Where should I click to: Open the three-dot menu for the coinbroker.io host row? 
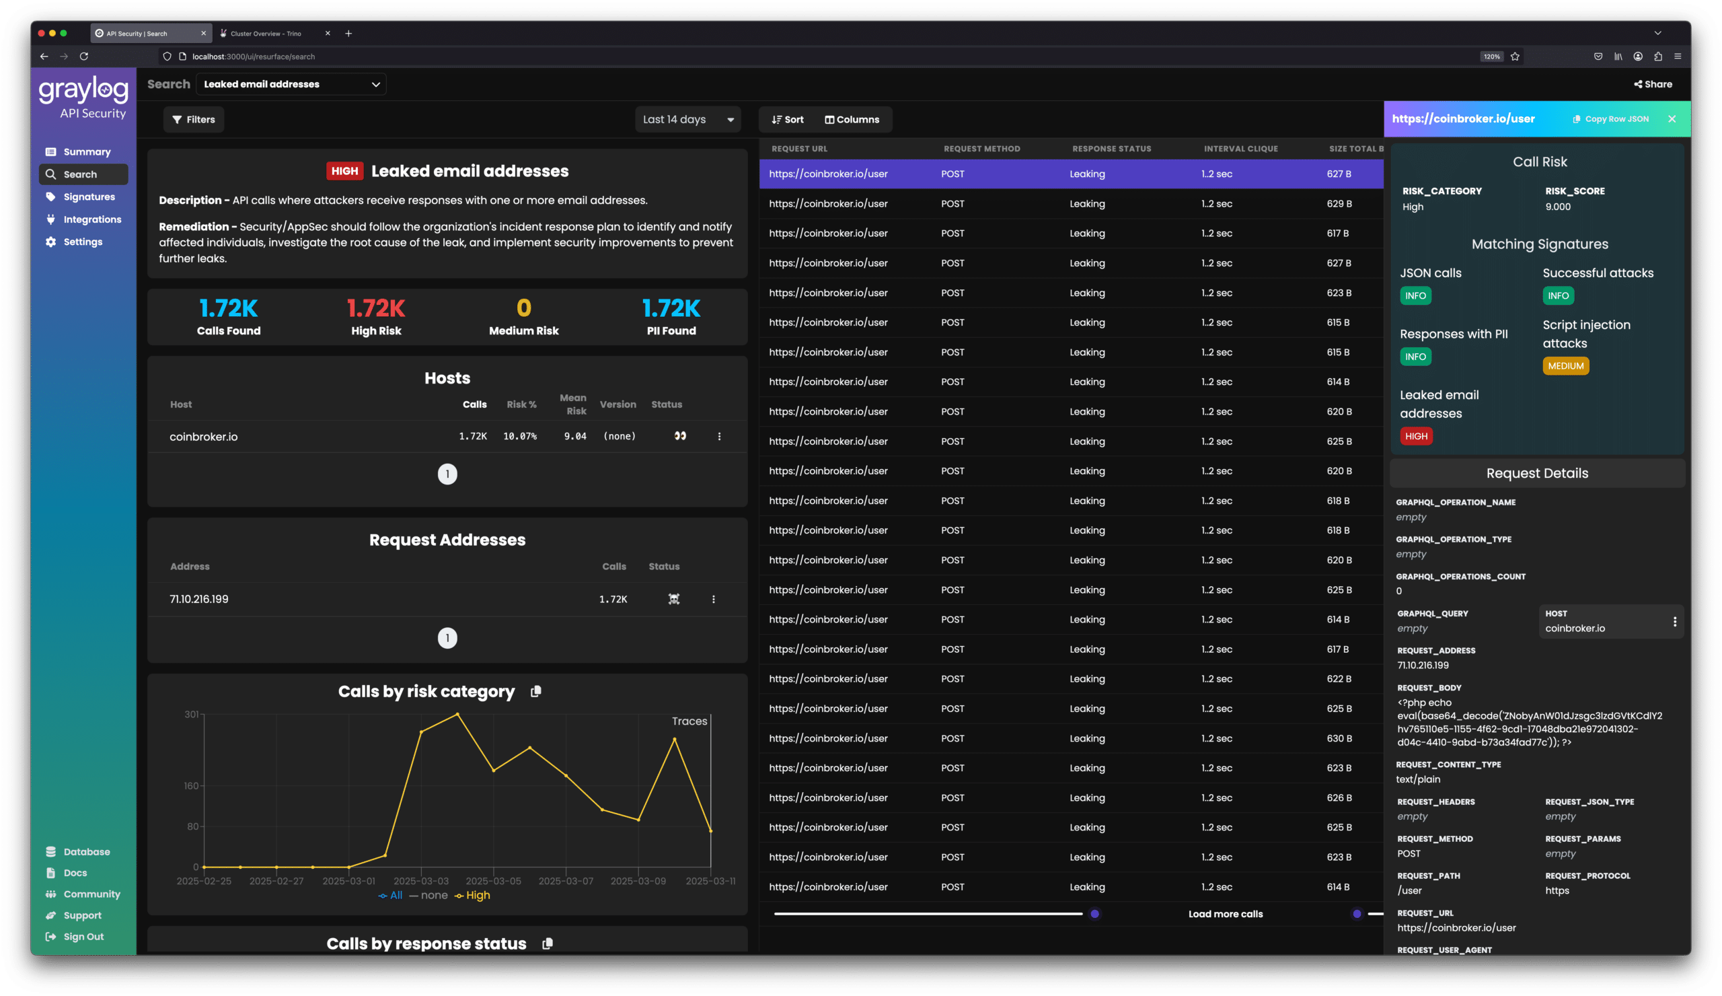[719, 436]
